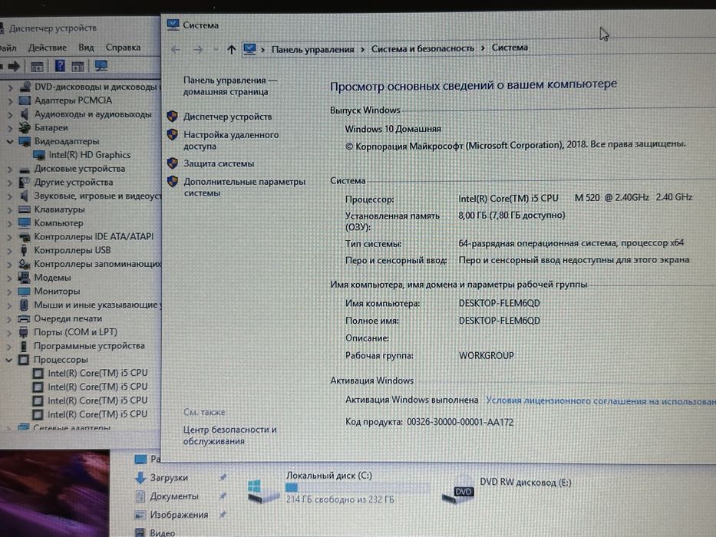Open the Справка menu in Device Manager
716x537 pixels.
[124, 48]
